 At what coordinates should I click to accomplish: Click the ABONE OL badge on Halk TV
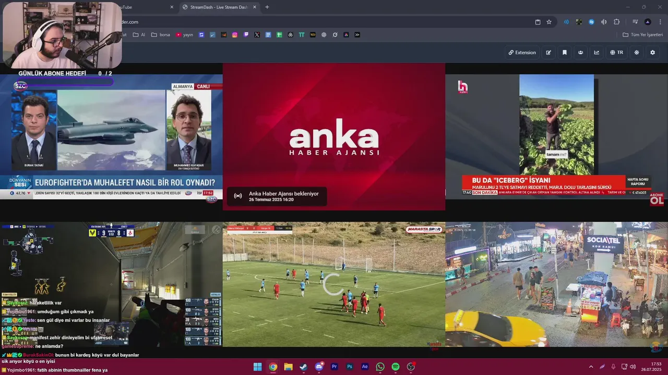pyautogui.click(x=657, y=198)
